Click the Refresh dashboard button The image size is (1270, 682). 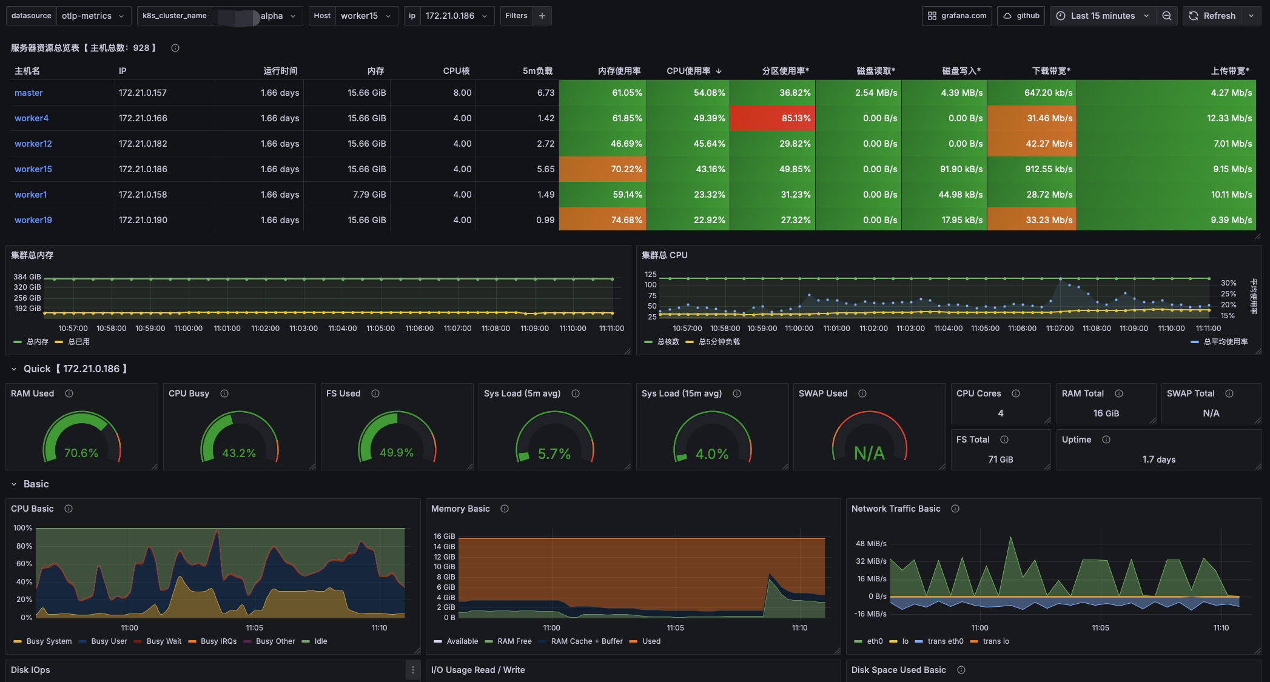1212,16
